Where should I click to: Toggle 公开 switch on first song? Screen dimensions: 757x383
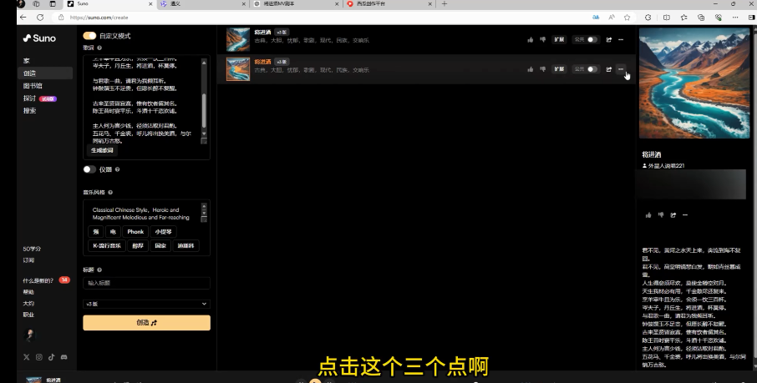pyautogui.click(x=592, y=39)
